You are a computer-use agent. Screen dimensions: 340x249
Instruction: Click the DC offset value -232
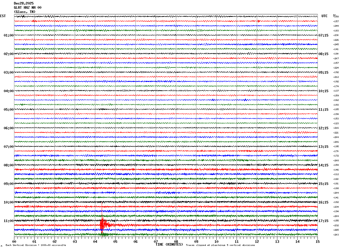pyautogui.click(x=336, y=225)
